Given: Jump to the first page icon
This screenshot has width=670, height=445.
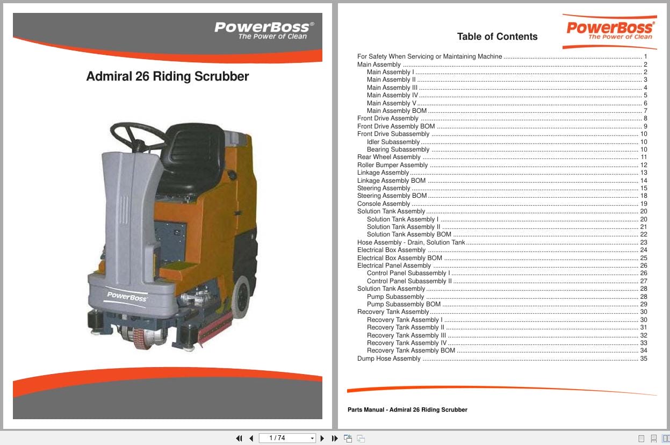Looking at the screenshot, I should click(x=239, y=439).
